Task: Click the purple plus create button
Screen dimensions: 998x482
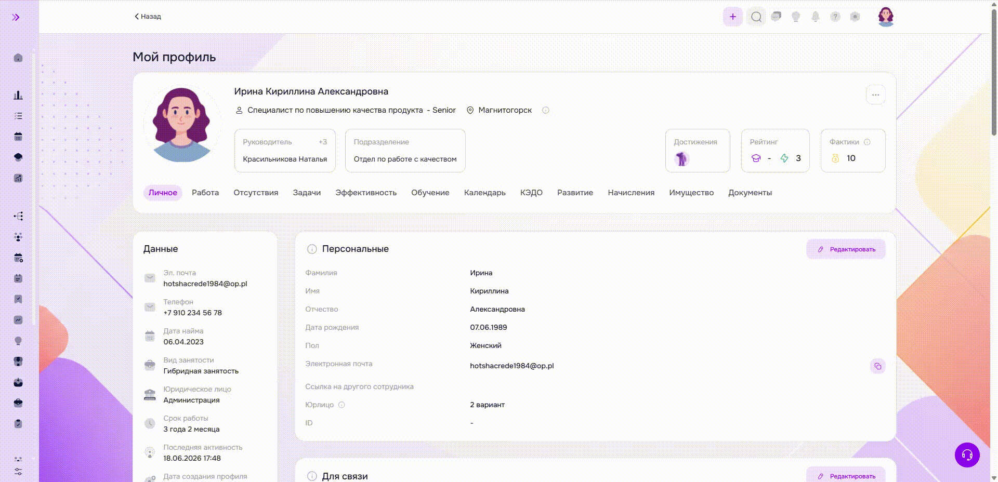Action: pos(733,17)
